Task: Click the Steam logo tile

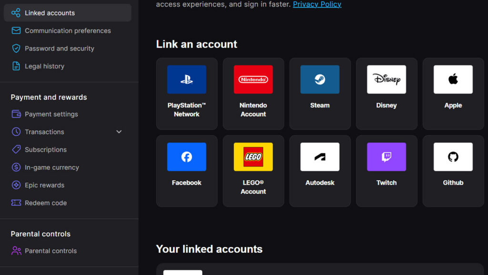Action: (320, 80)
